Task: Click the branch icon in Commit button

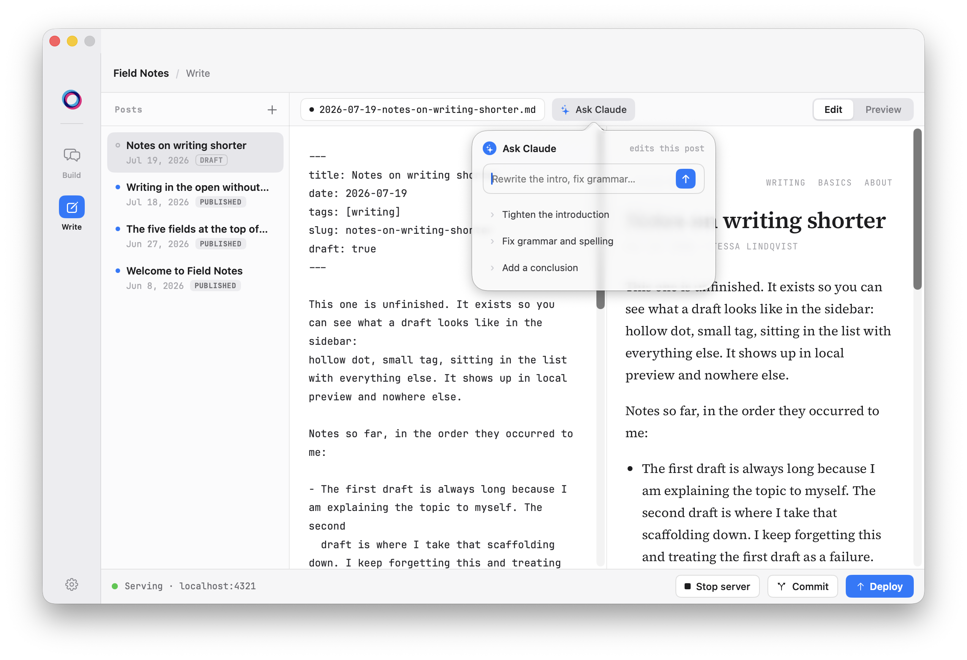Action: pos(782,586)
